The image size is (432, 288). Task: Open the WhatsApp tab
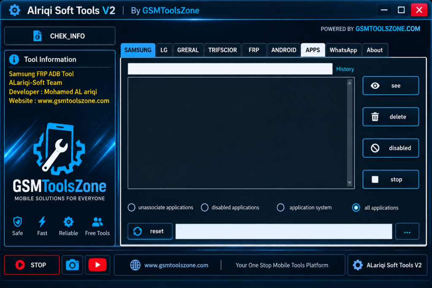tap(343, 50)
